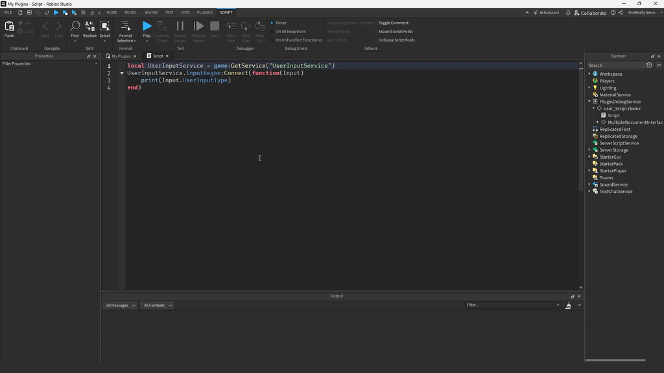
Task: Select the On All Exceptions option
Action: pos(290,31)
